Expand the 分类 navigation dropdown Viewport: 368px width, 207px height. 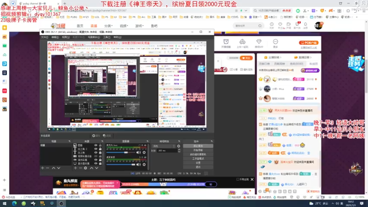click(x=108, y=26)
